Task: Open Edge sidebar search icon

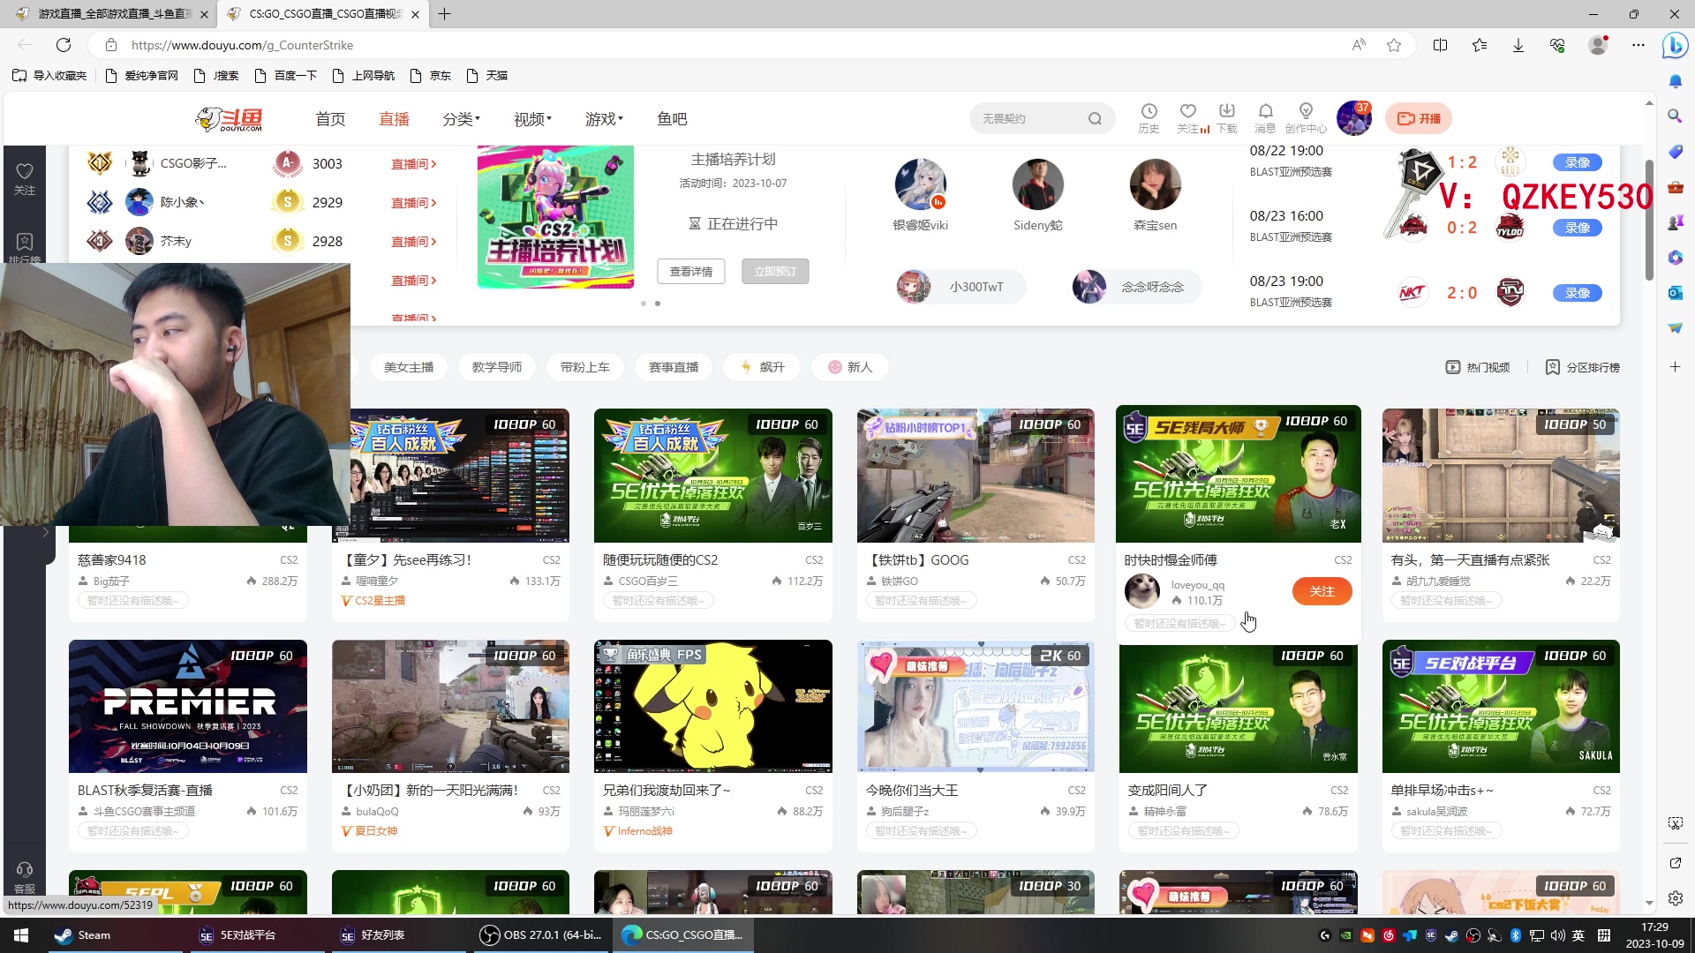Action: pyautogui.click(x=1675, y=116)
